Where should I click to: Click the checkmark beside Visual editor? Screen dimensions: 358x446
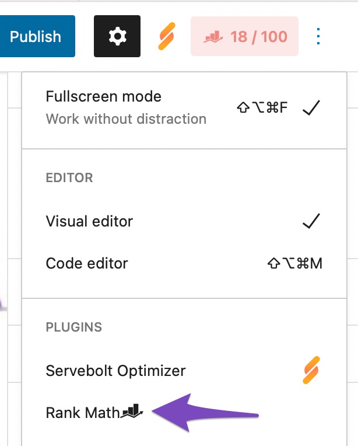pos(312,221)
